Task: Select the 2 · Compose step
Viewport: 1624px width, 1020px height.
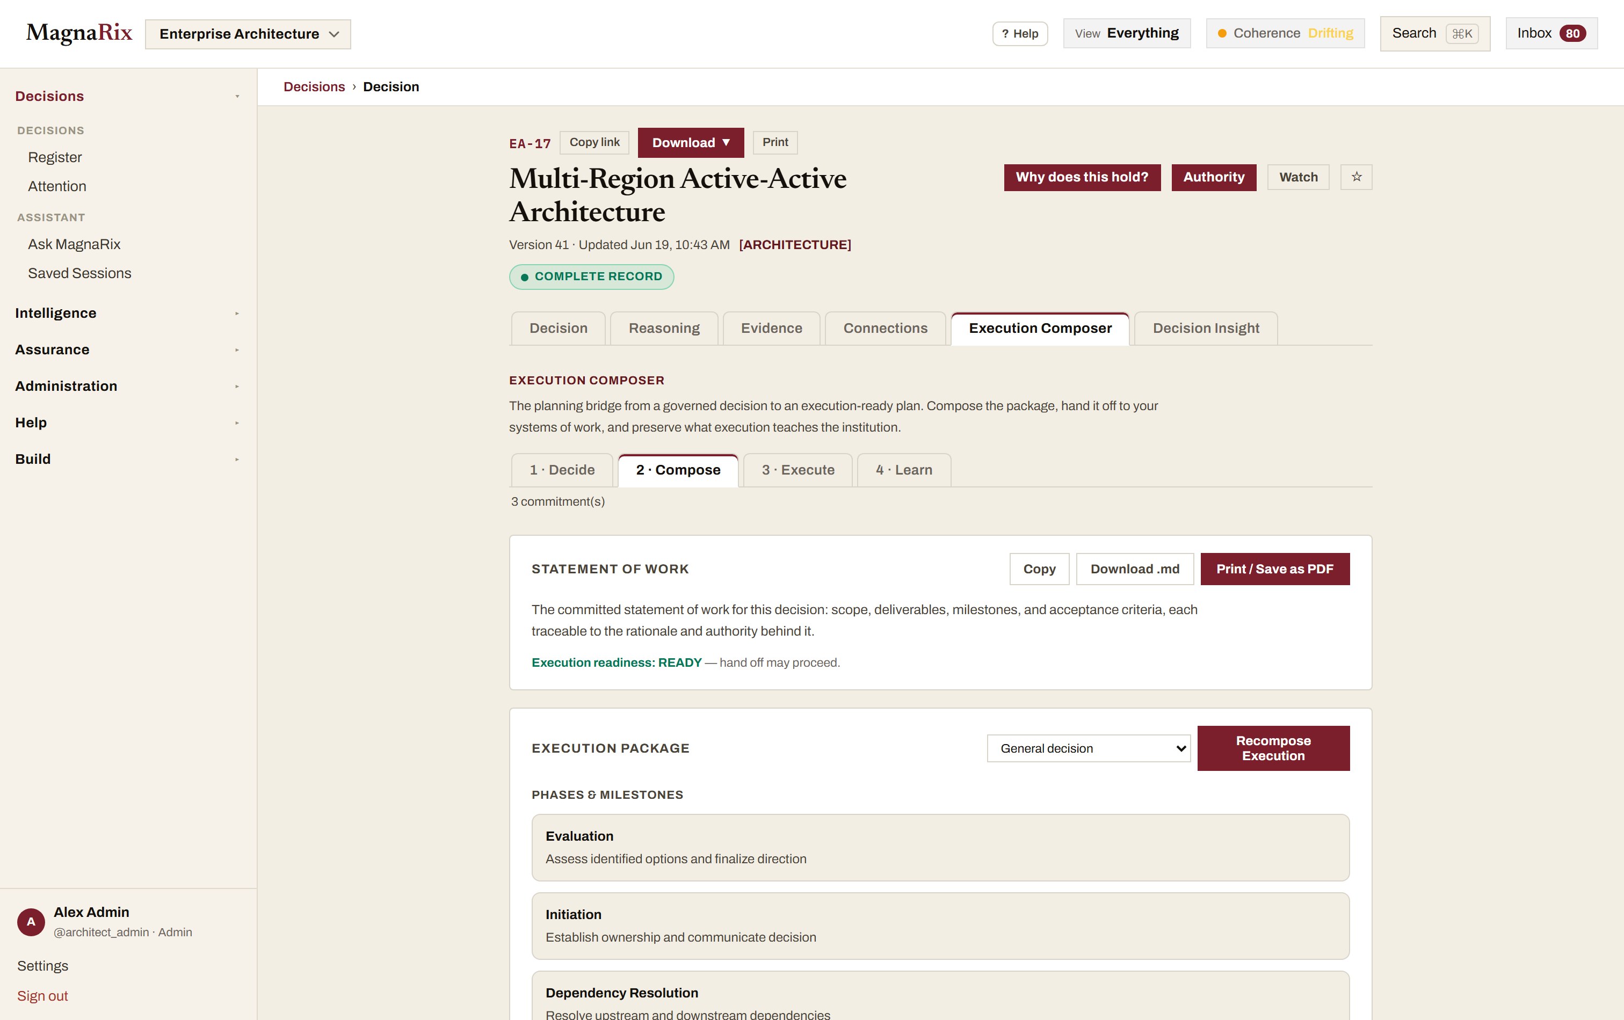Action: pos(678,470)
